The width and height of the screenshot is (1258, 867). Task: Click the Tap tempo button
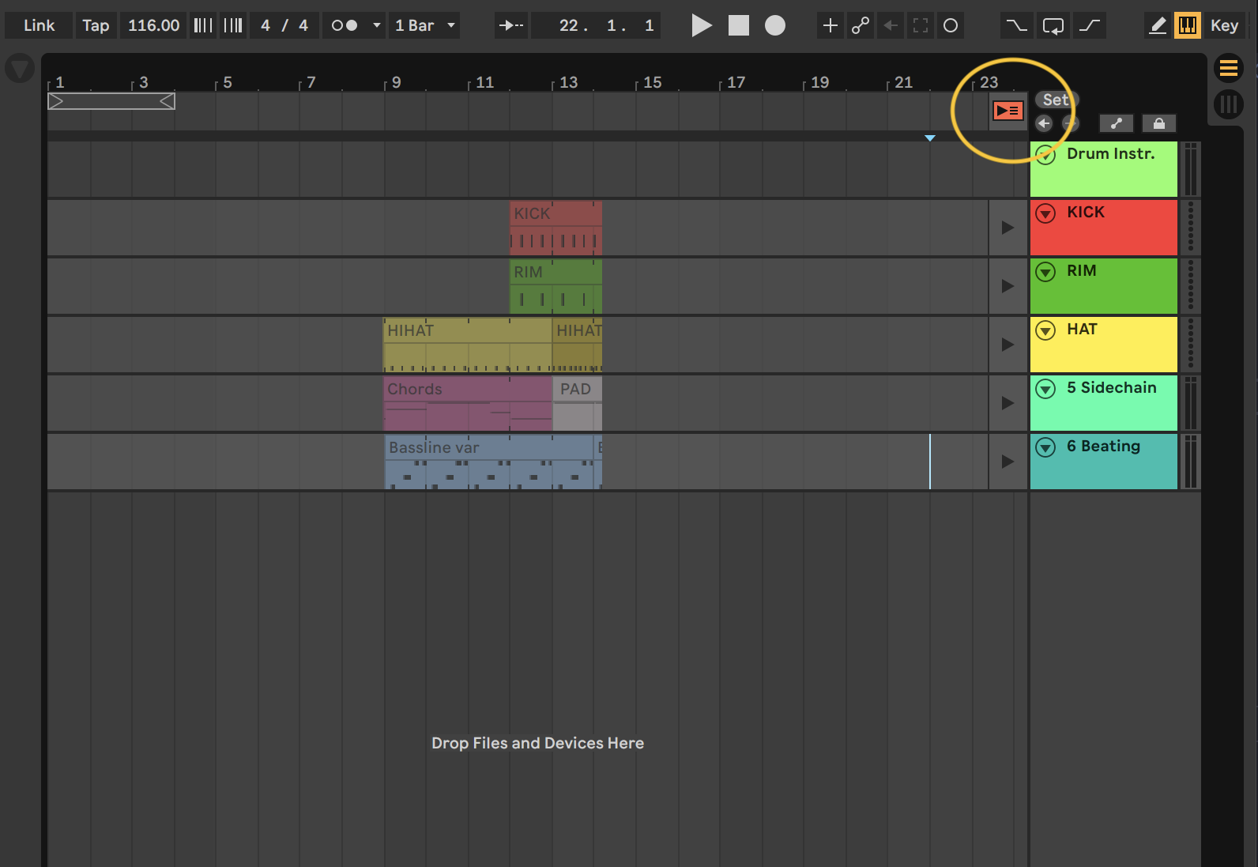click(x=96, y=25)
